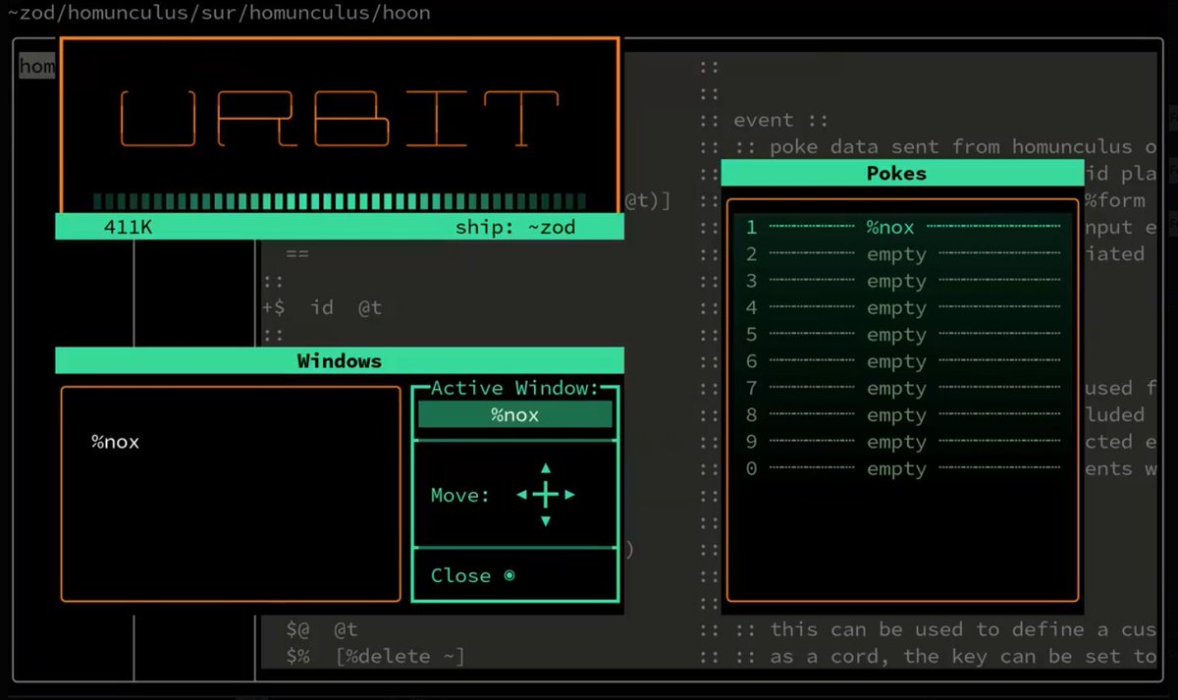This screenshot has height=700, width=1178.
Task: Click the left arrow in Move control
Action: tap(522, 495)
